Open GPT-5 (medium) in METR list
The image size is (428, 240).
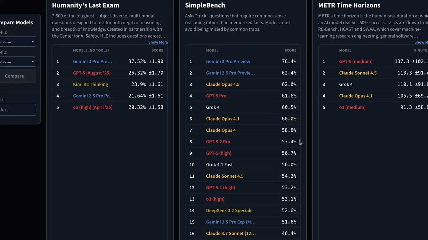click(x=356, y=61)
